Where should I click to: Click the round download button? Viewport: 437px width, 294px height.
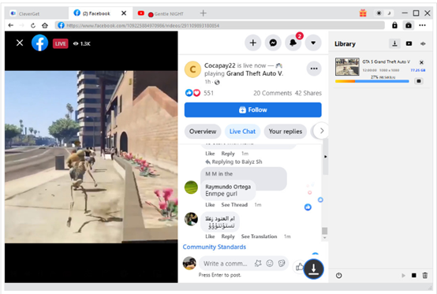click(x=313, y=269)
